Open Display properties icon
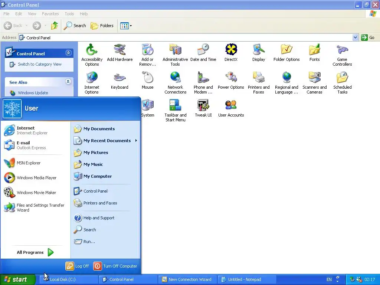Viewport: 380px width, 285px height. point(259,53)
